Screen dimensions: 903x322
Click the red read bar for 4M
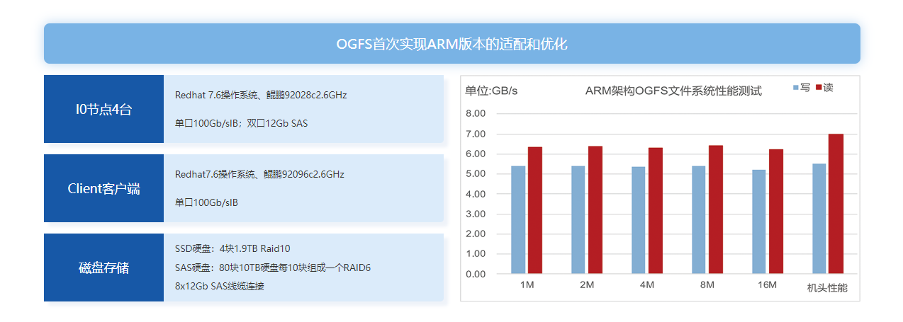coord(656,211)
